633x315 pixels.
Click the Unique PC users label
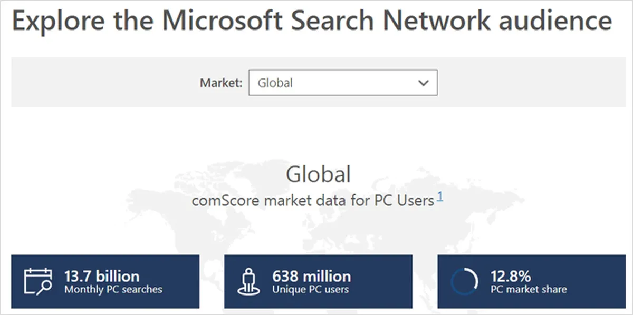point(310,289)
